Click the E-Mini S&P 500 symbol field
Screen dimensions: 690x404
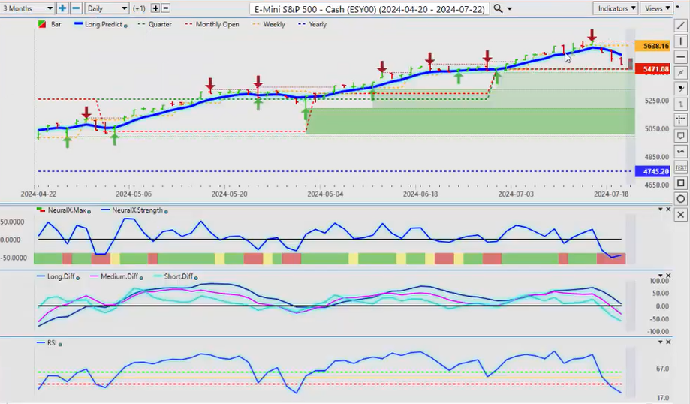coord(369,9)
